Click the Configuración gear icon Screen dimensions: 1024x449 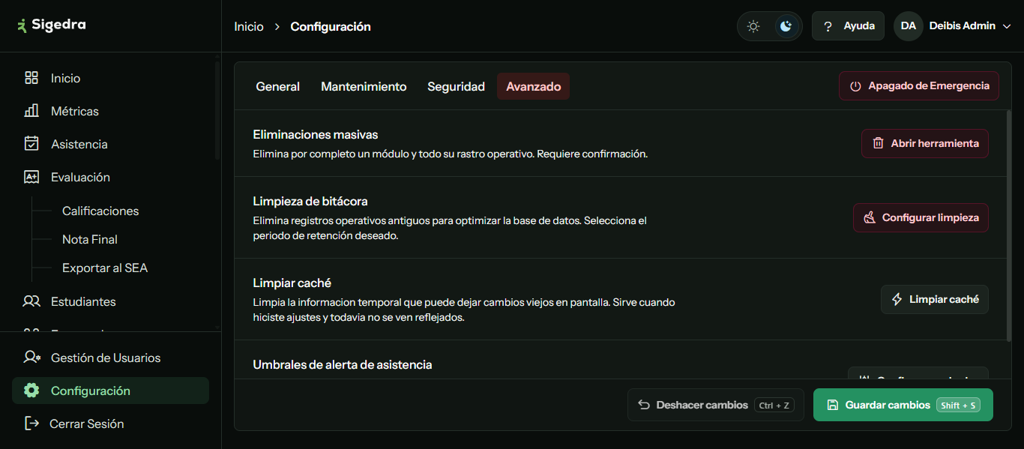tap(31, 391)
